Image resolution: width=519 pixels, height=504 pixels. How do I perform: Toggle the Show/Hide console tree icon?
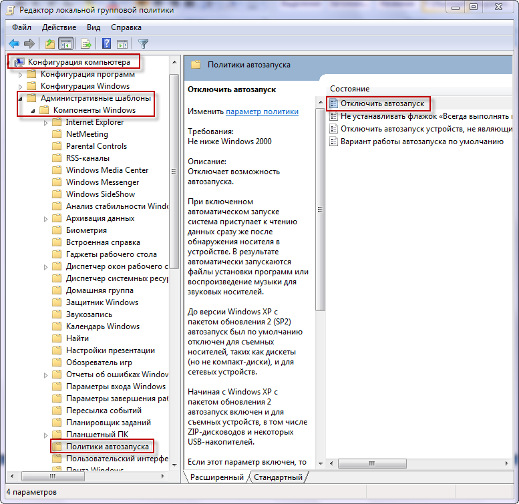click(65, 43)
